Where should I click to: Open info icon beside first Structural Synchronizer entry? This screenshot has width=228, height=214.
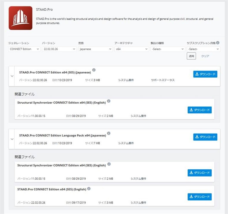109,101
